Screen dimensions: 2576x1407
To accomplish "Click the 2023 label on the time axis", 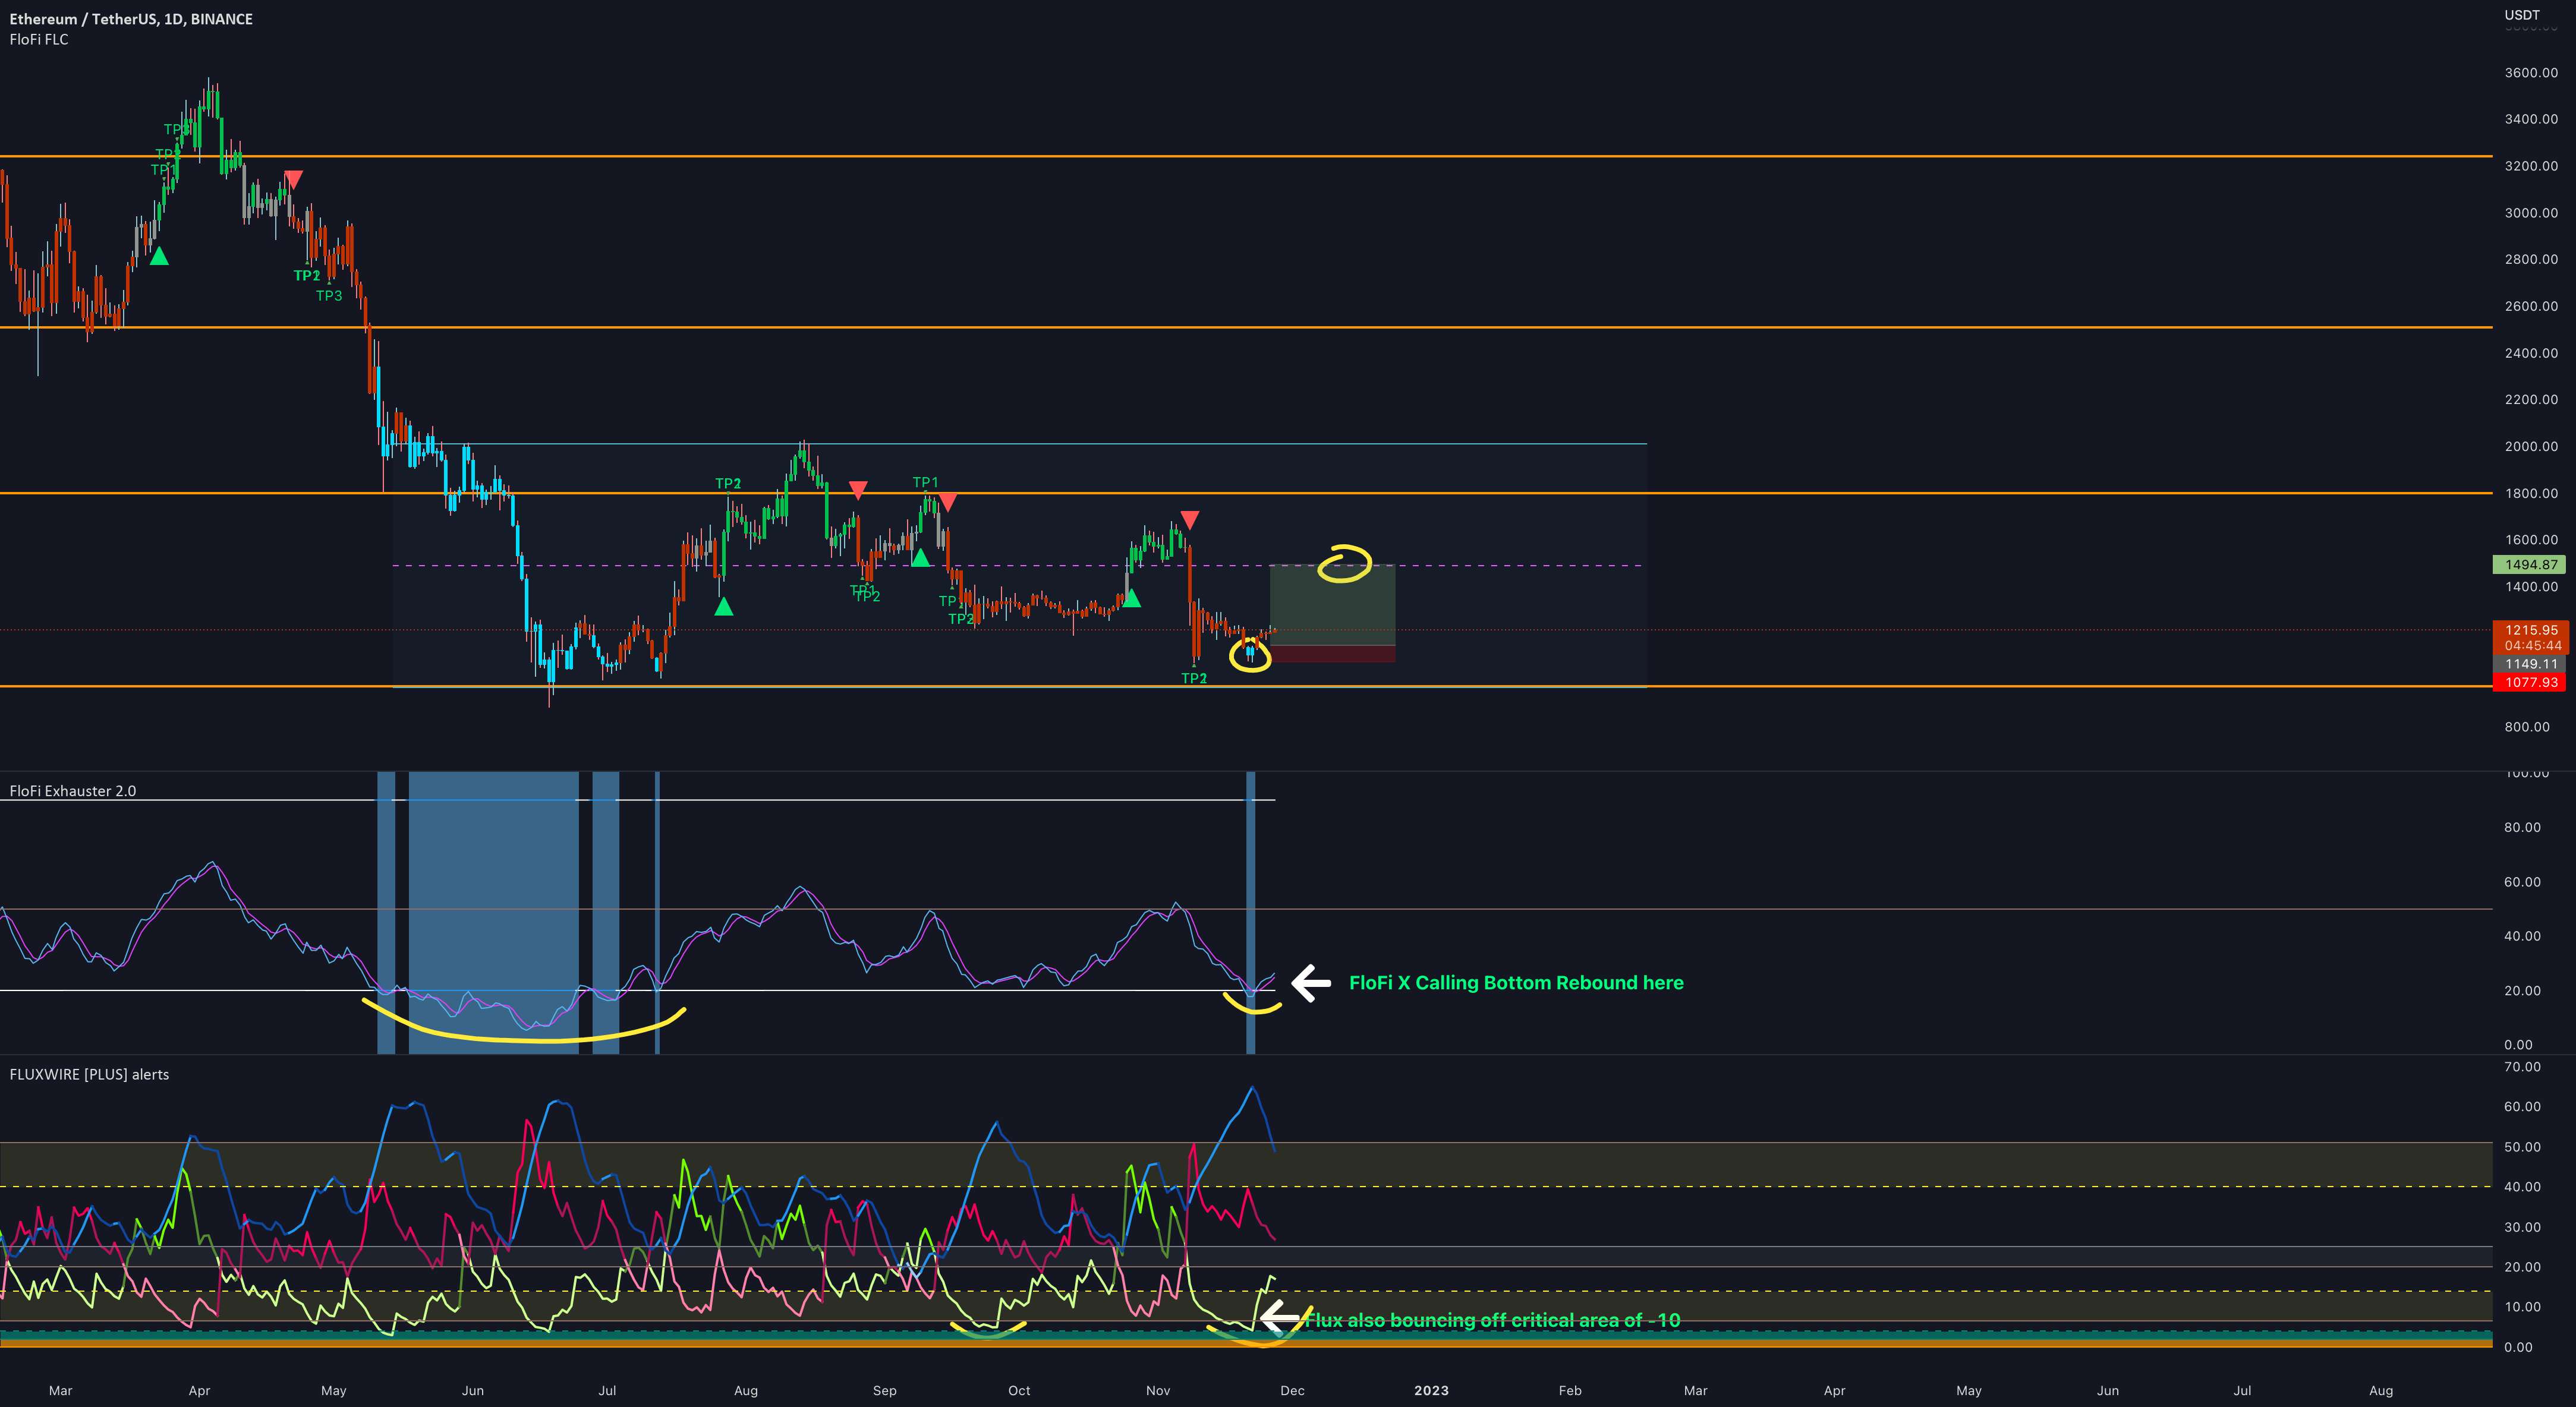I will click(1431, 1390).
